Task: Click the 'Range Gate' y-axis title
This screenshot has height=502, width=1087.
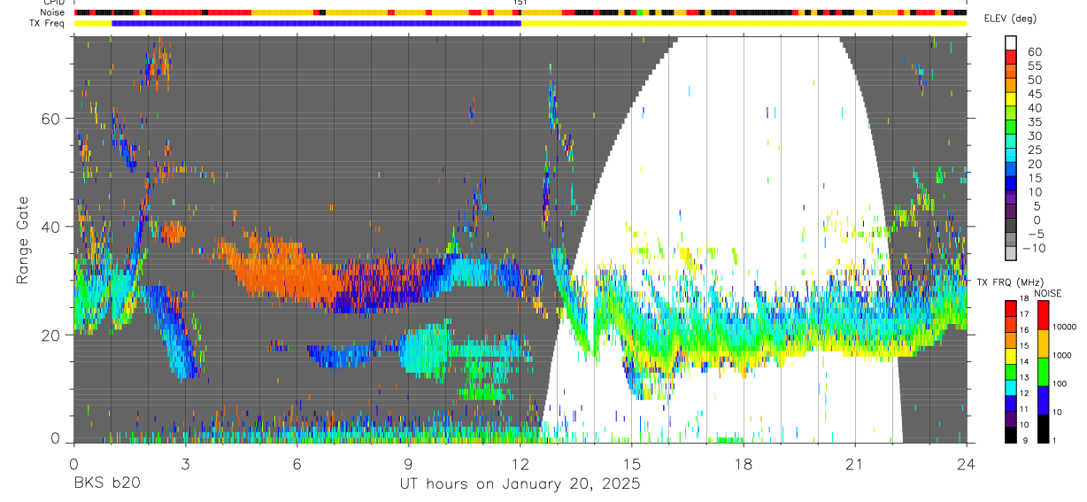Action: [x=24, y=239]
